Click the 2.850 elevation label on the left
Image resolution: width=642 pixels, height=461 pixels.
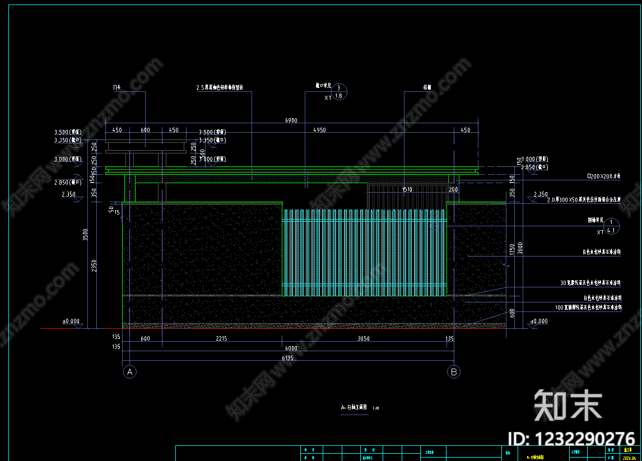68,182
